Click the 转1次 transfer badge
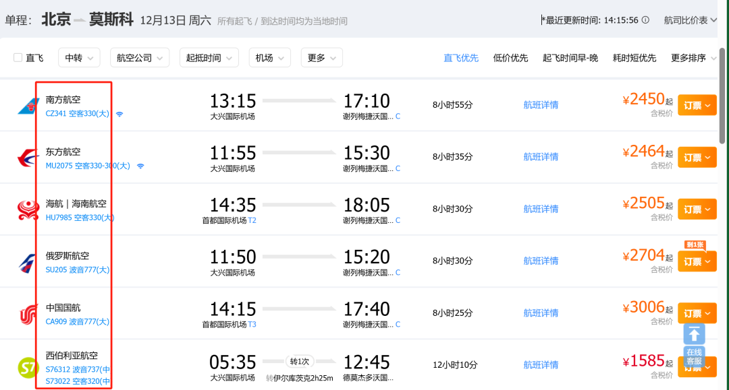 pyautogui.click(x=300, y=361)
